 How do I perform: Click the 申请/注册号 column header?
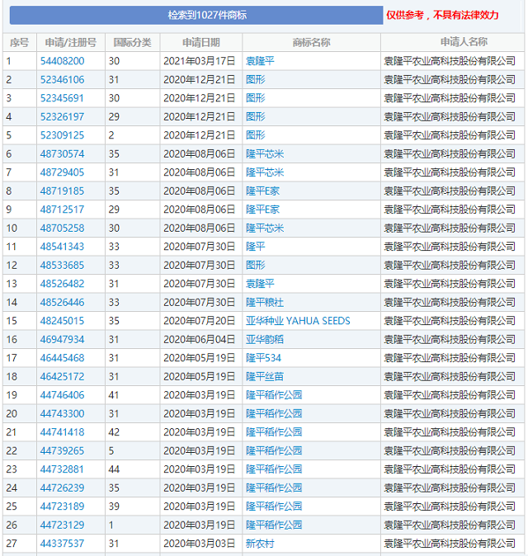click(x=71, y=43)
